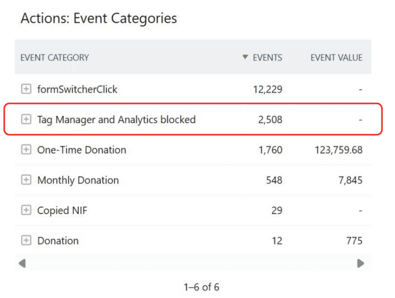Expand the Monthly Donation category
This screenshot has height=298, width=395.
(26, 180)
